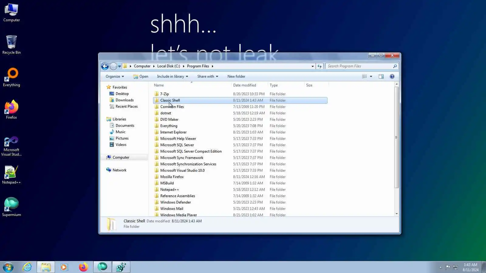Click the New folder button
The width and height of the screenshot is (486, 273).
(x=236, y=76)
